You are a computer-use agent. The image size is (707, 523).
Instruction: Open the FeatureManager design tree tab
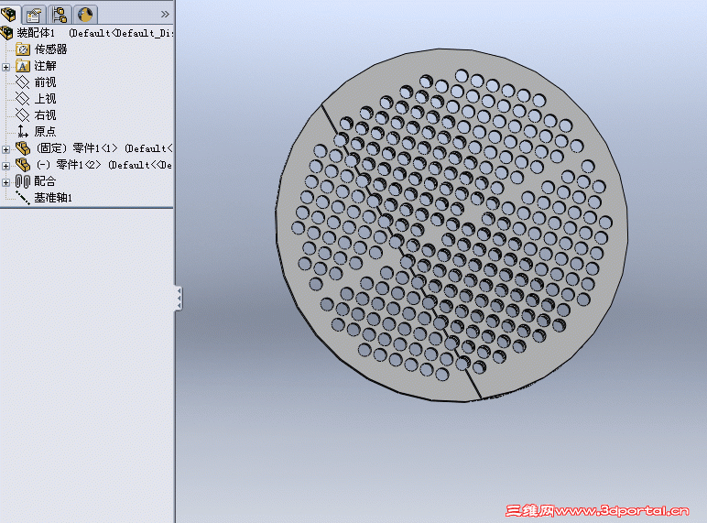[9, 15]
